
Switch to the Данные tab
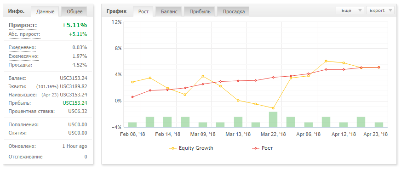(45, 11)
